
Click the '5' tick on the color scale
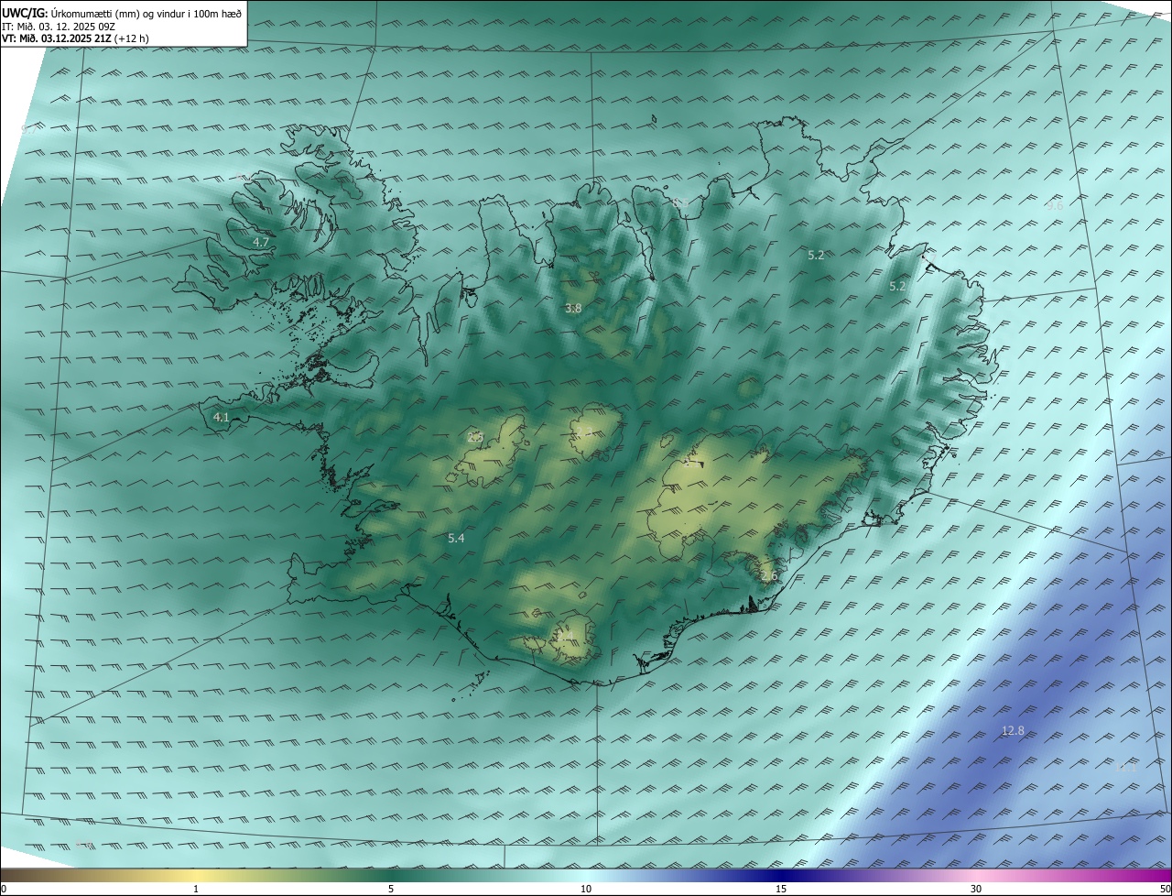pyautogui.click(x=391, y=889)
